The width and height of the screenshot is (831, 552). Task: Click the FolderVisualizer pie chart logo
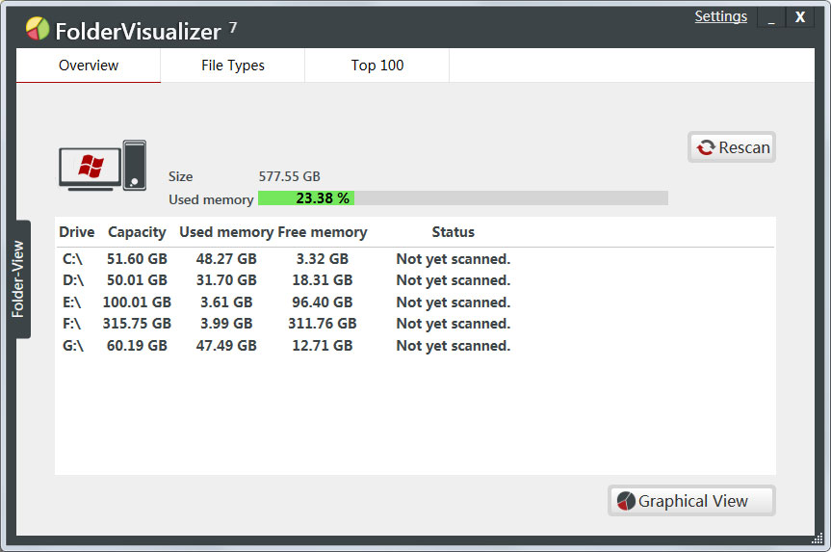pos(38,29)
